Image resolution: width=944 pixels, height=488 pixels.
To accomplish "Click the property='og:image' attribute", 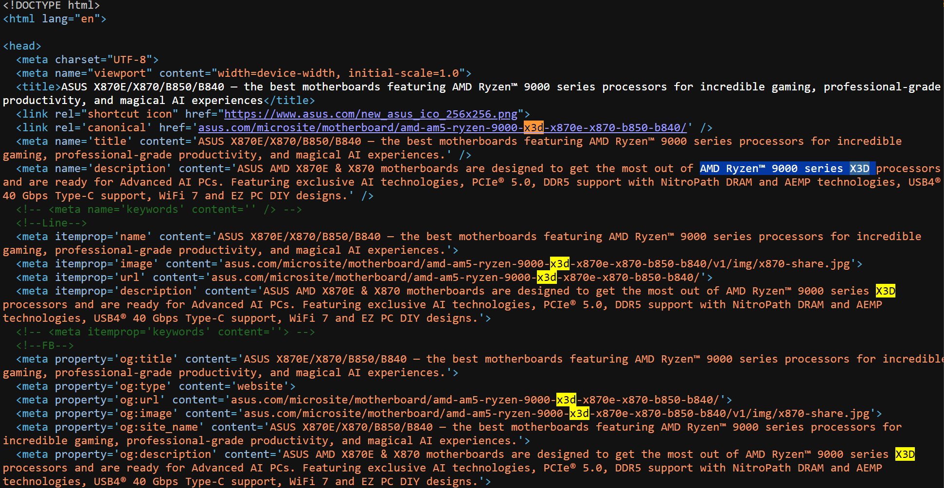I will pos(117,414).
